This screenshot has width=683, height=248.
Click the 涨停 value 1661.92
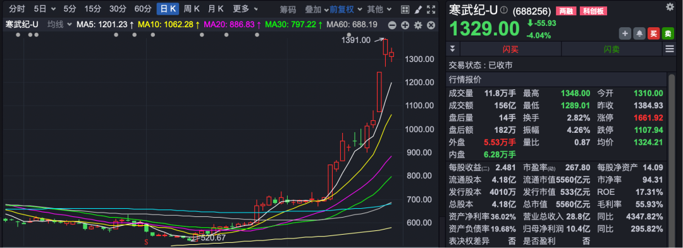pos(649,118)
